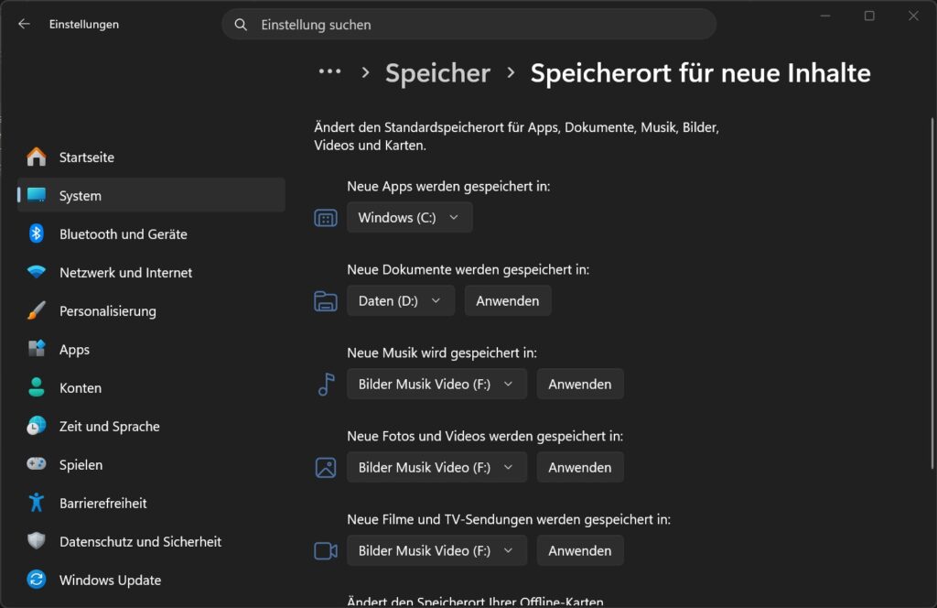Image resolution: width=937 pixels, height=608 pixels.
Task: Click the Neue Musik wird gespeichert in label
Action: [442, 353]
